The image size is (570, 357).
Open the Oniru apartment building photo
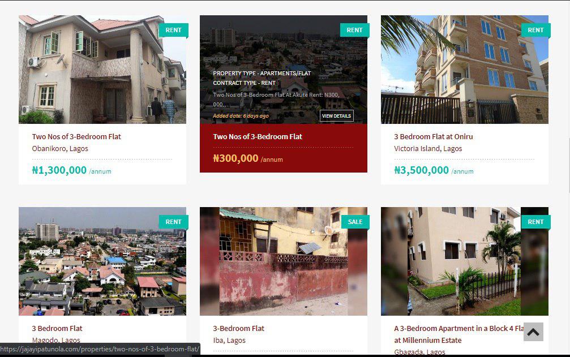465,70
